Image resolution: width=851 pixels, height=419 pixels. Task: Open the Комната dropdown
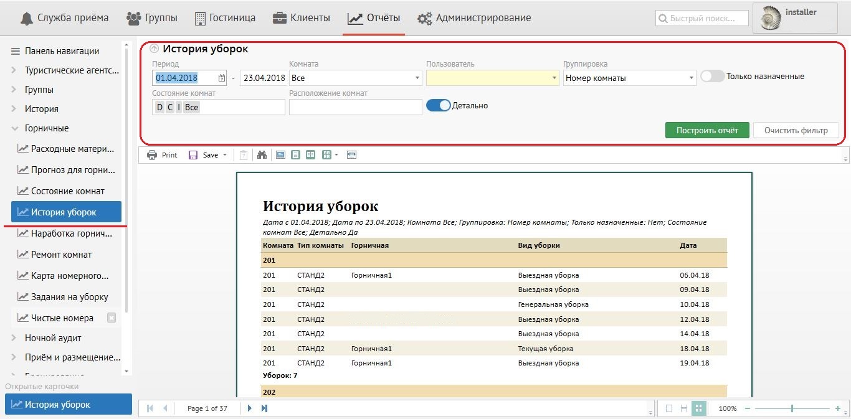pyautogui.click(x=417, y=78)
